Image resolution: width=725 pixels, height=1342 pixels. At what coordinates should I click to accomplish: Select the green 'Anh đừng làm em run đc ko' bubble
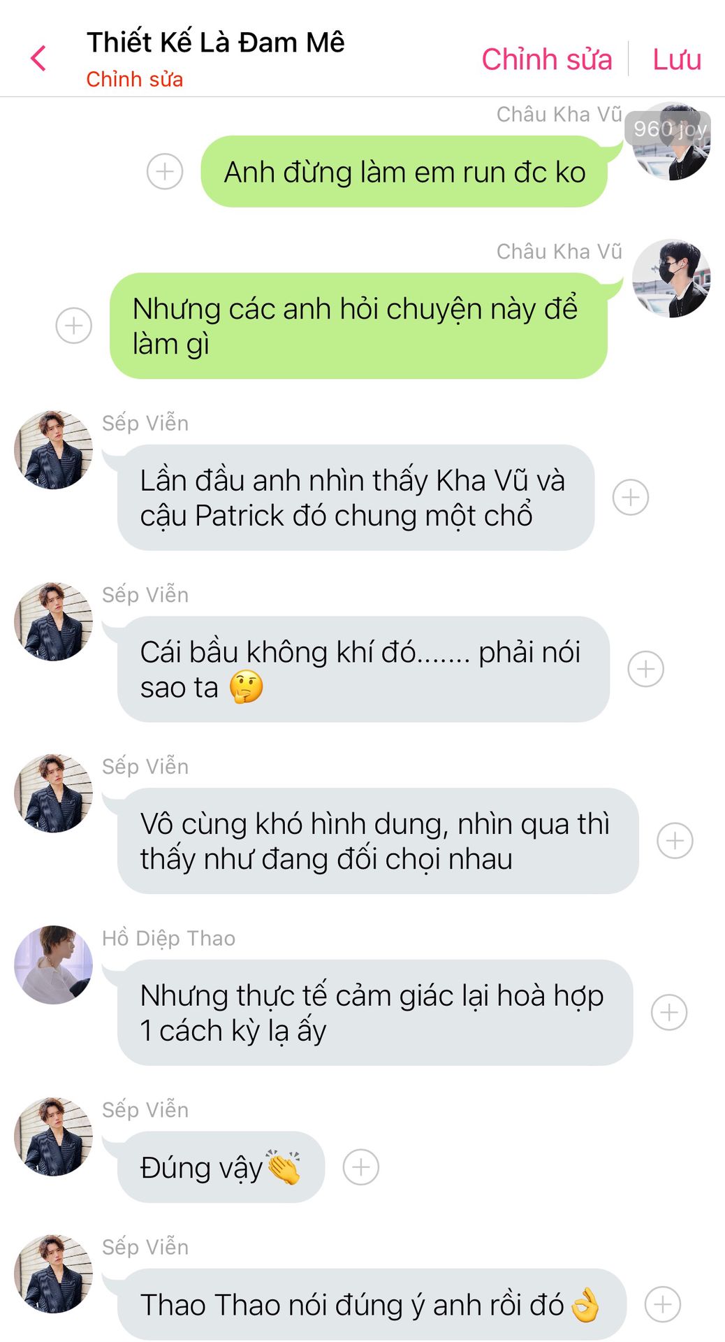[404, 172]
